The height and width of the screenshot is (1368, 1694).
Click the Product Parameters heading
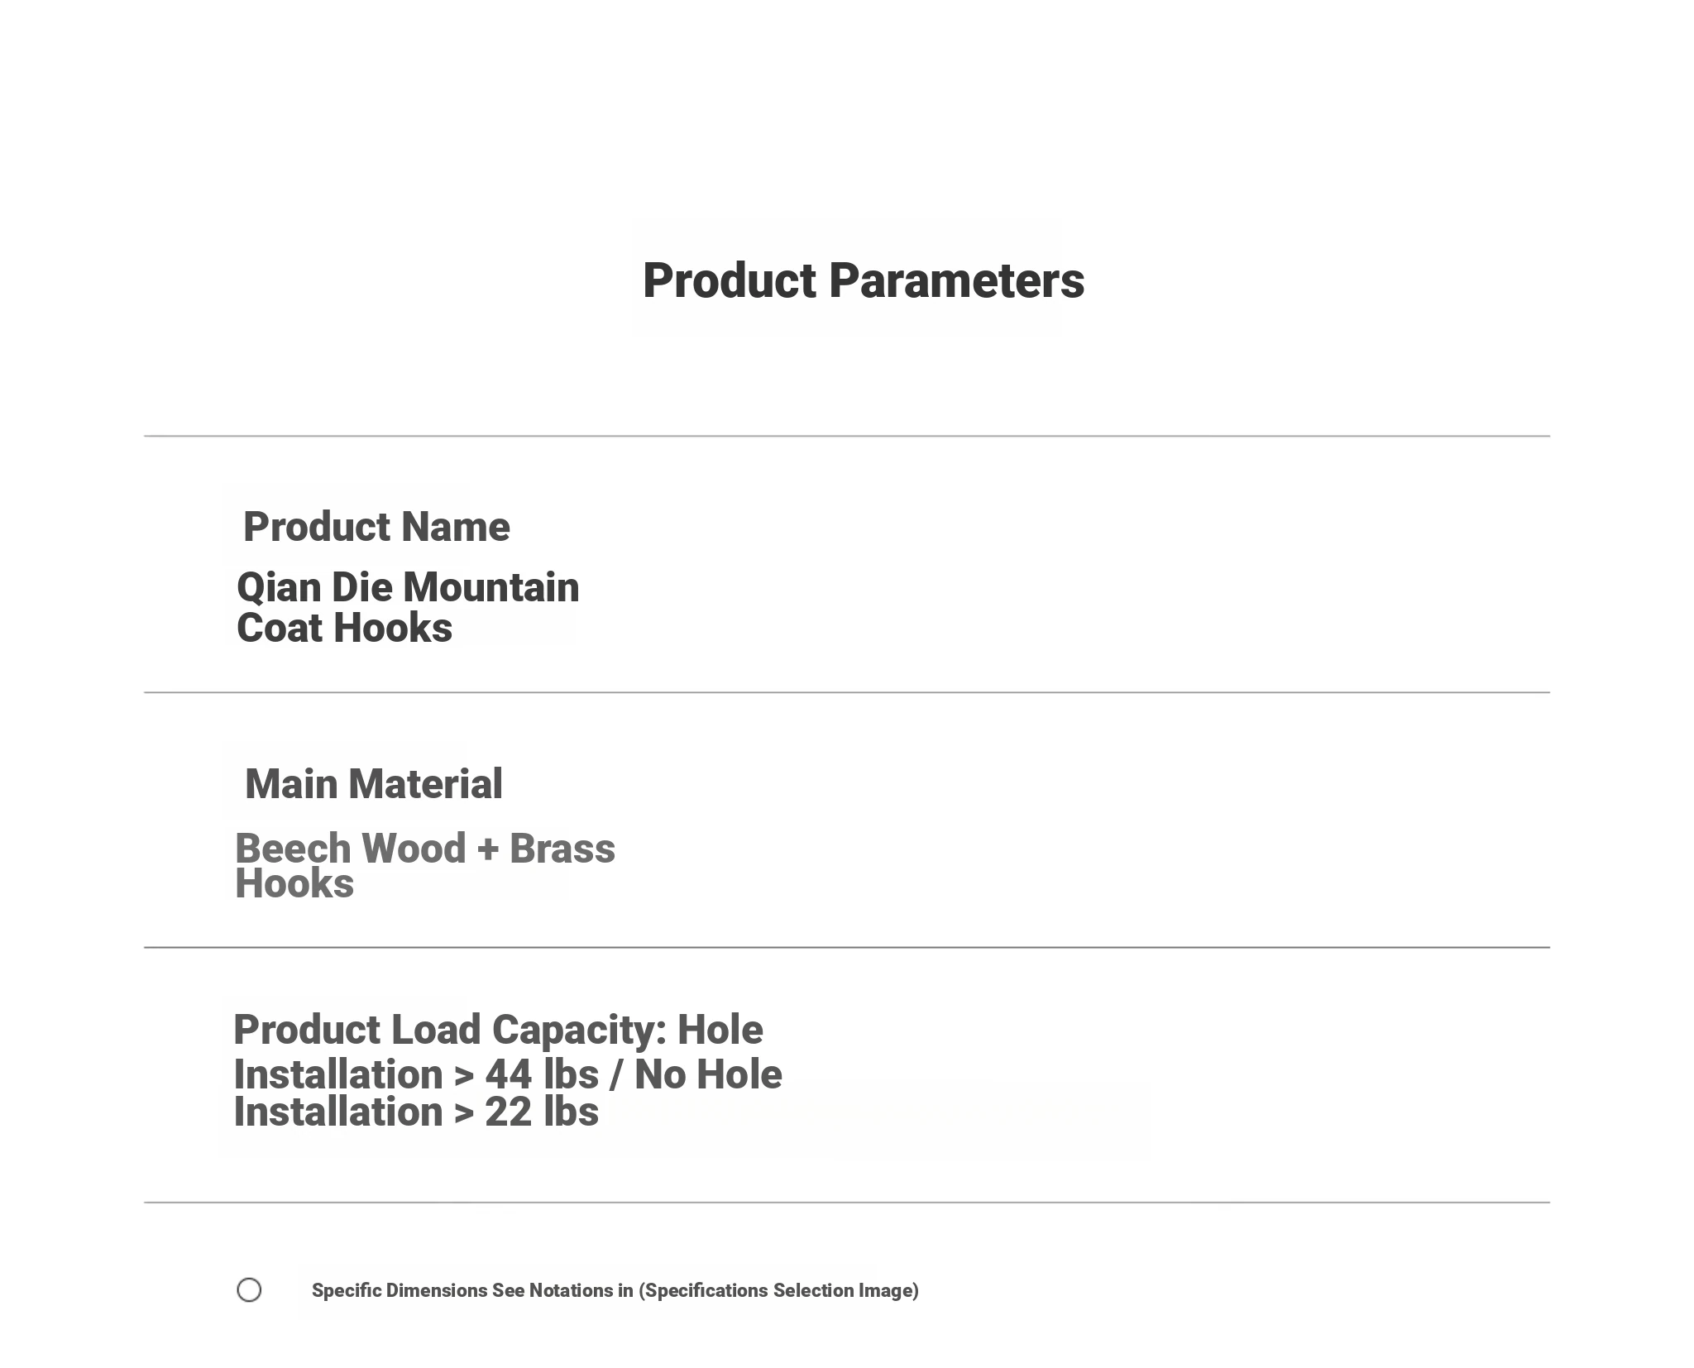tap(864, 281)
